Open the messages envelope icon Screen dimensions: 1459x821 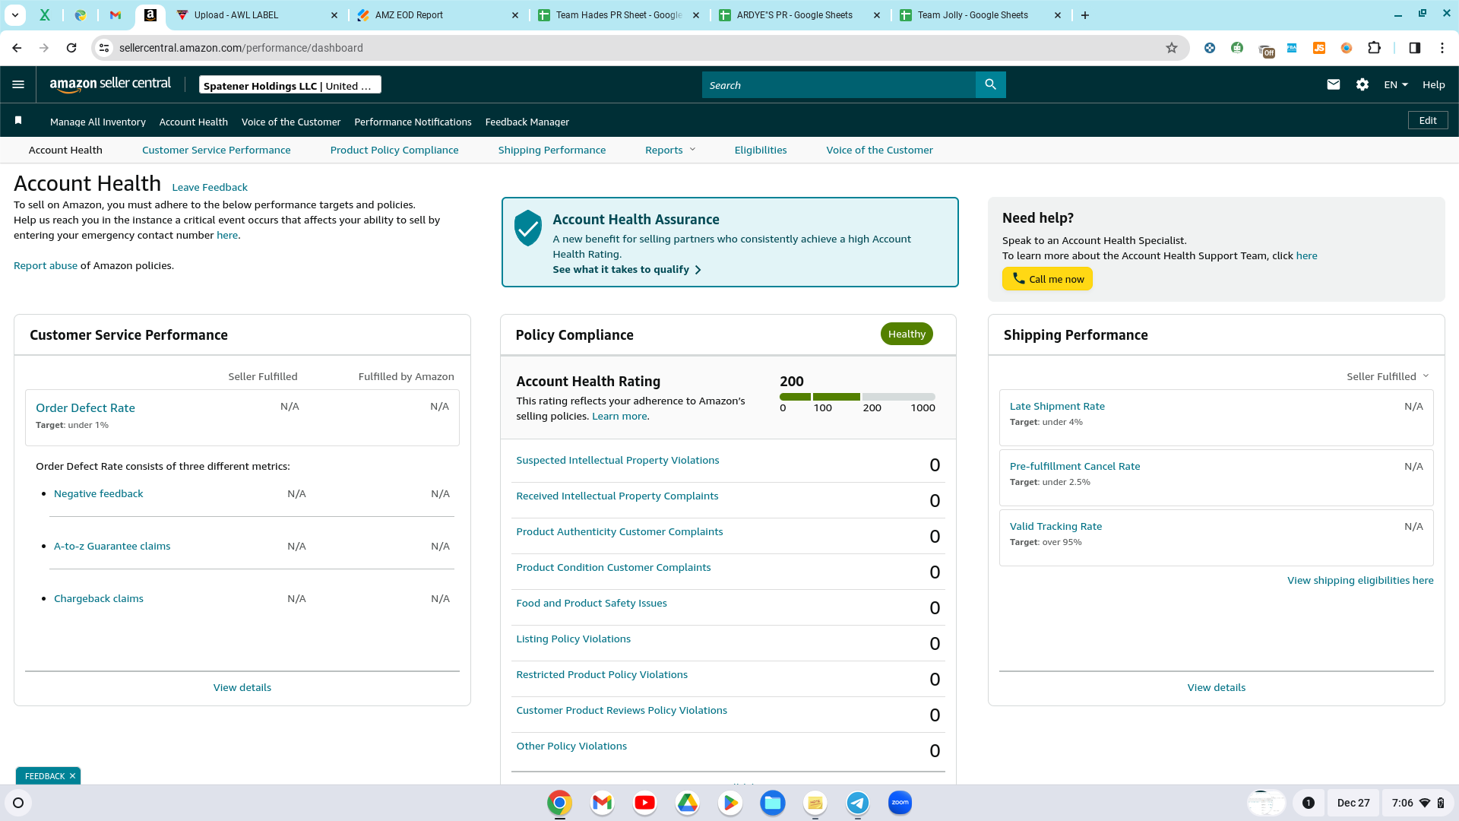(1333, 84)
